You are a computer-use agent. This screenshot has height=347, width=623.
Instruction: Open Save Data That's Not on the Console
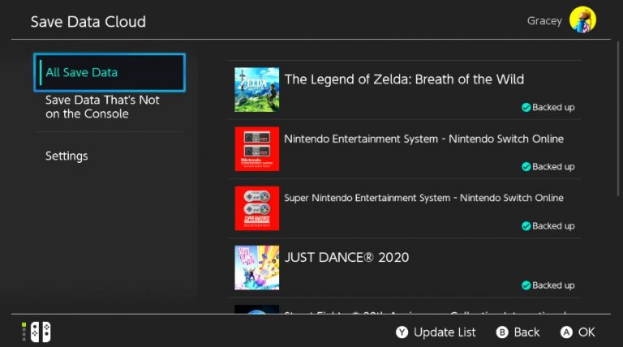click(102, 107)
